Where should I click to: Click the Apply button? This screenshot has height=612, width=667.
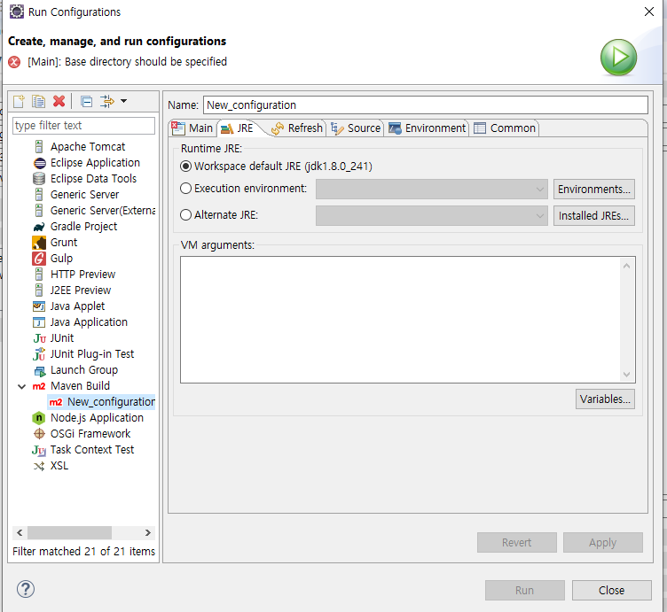point(603,543)
